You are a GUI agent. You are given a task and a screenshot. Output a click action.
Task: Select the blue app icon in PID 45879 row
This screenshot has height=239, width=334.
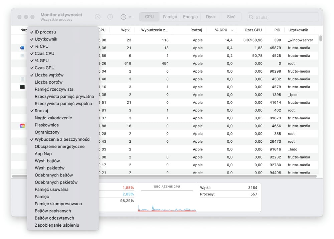pos(22,48)
